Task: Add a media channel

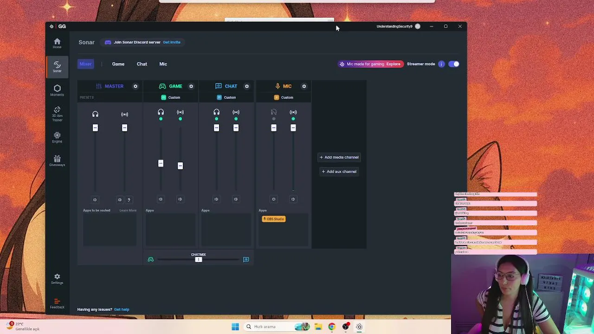Action: pos(339,157)
